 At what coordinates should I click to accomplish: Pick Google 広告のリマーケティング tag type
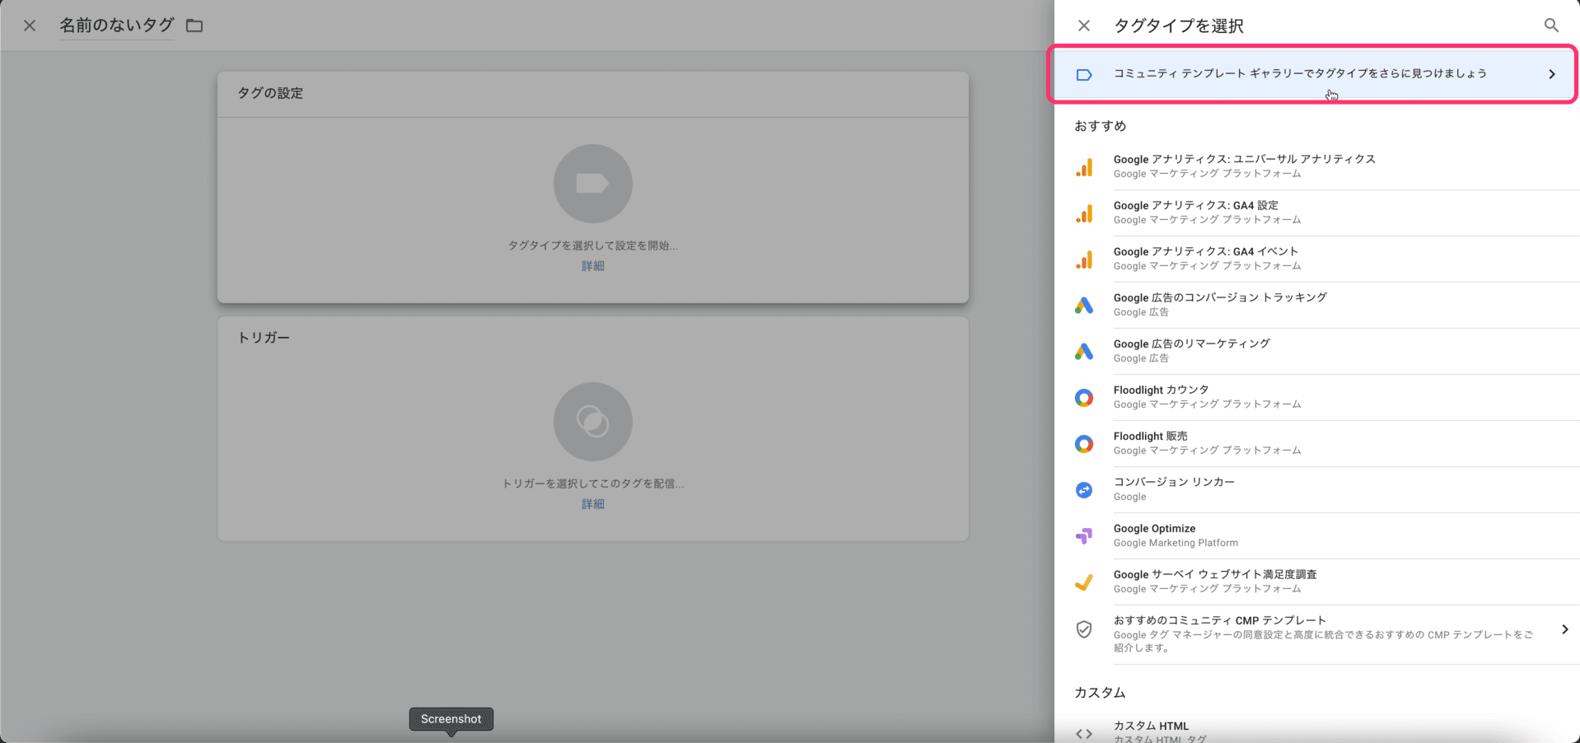(1316, 352)
